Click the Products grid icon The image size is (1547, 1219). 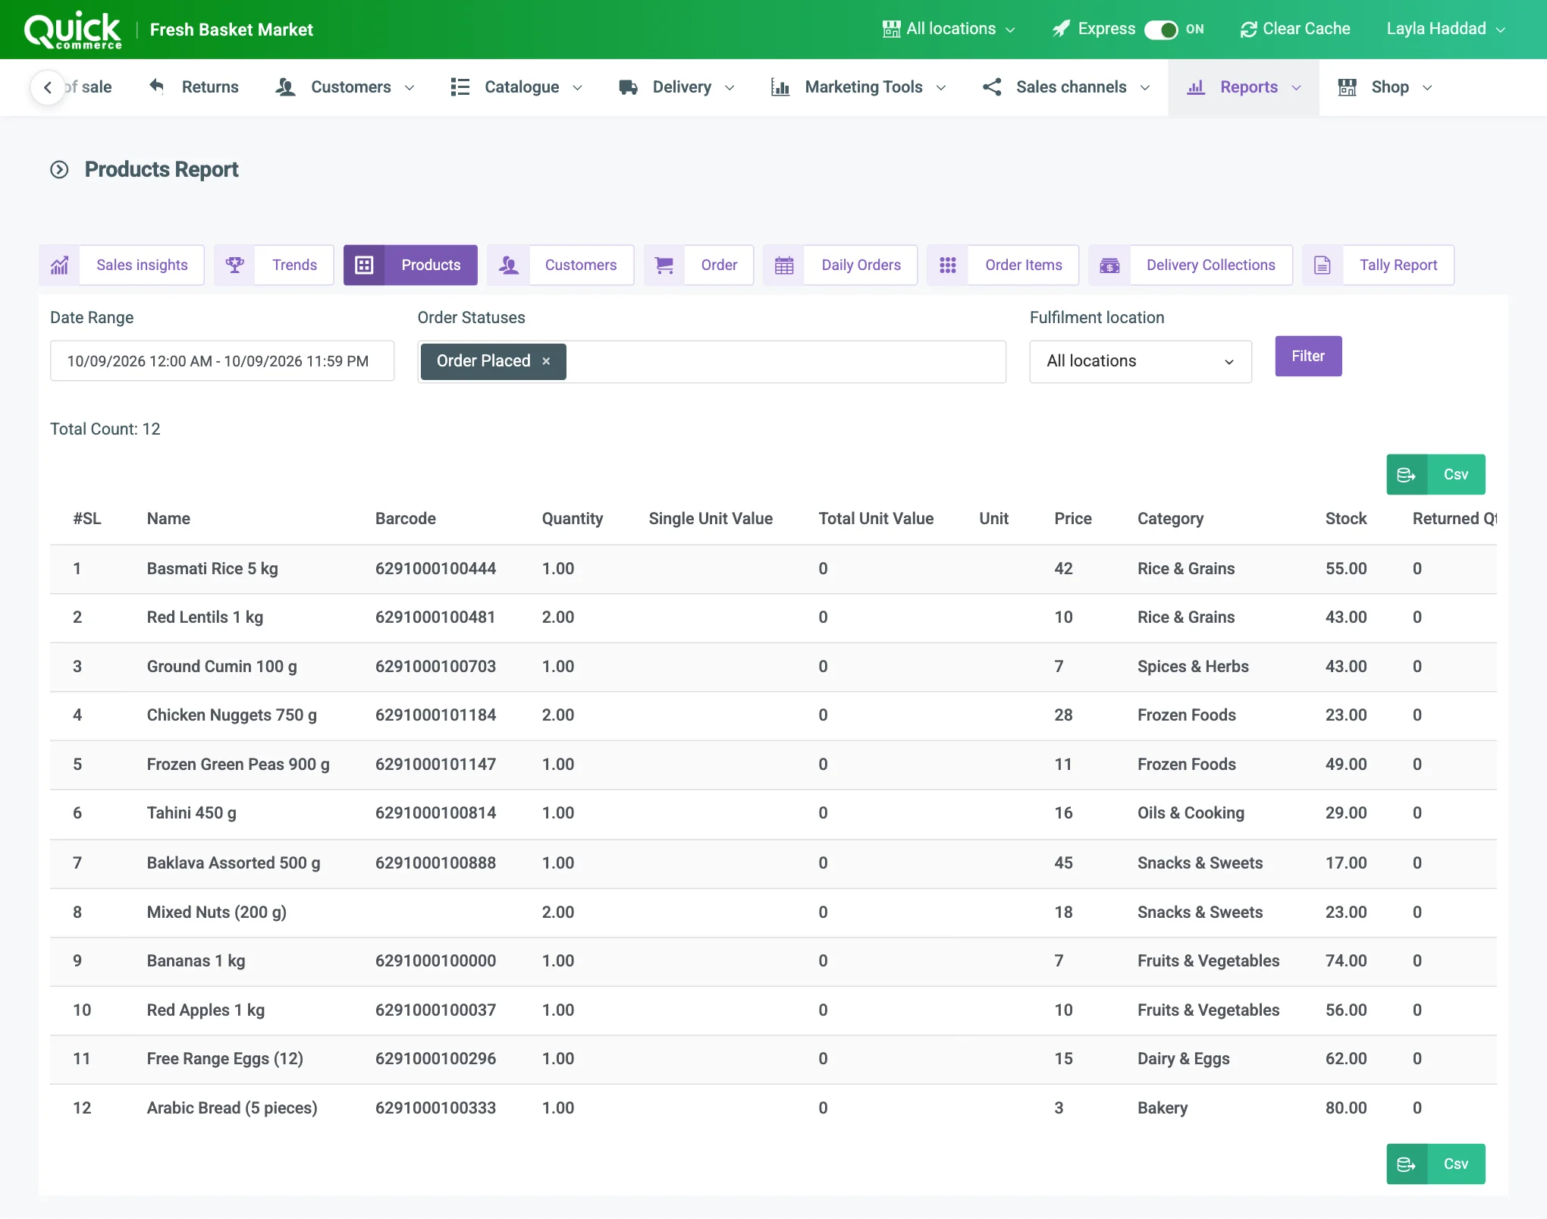click(x=364, y=265)
